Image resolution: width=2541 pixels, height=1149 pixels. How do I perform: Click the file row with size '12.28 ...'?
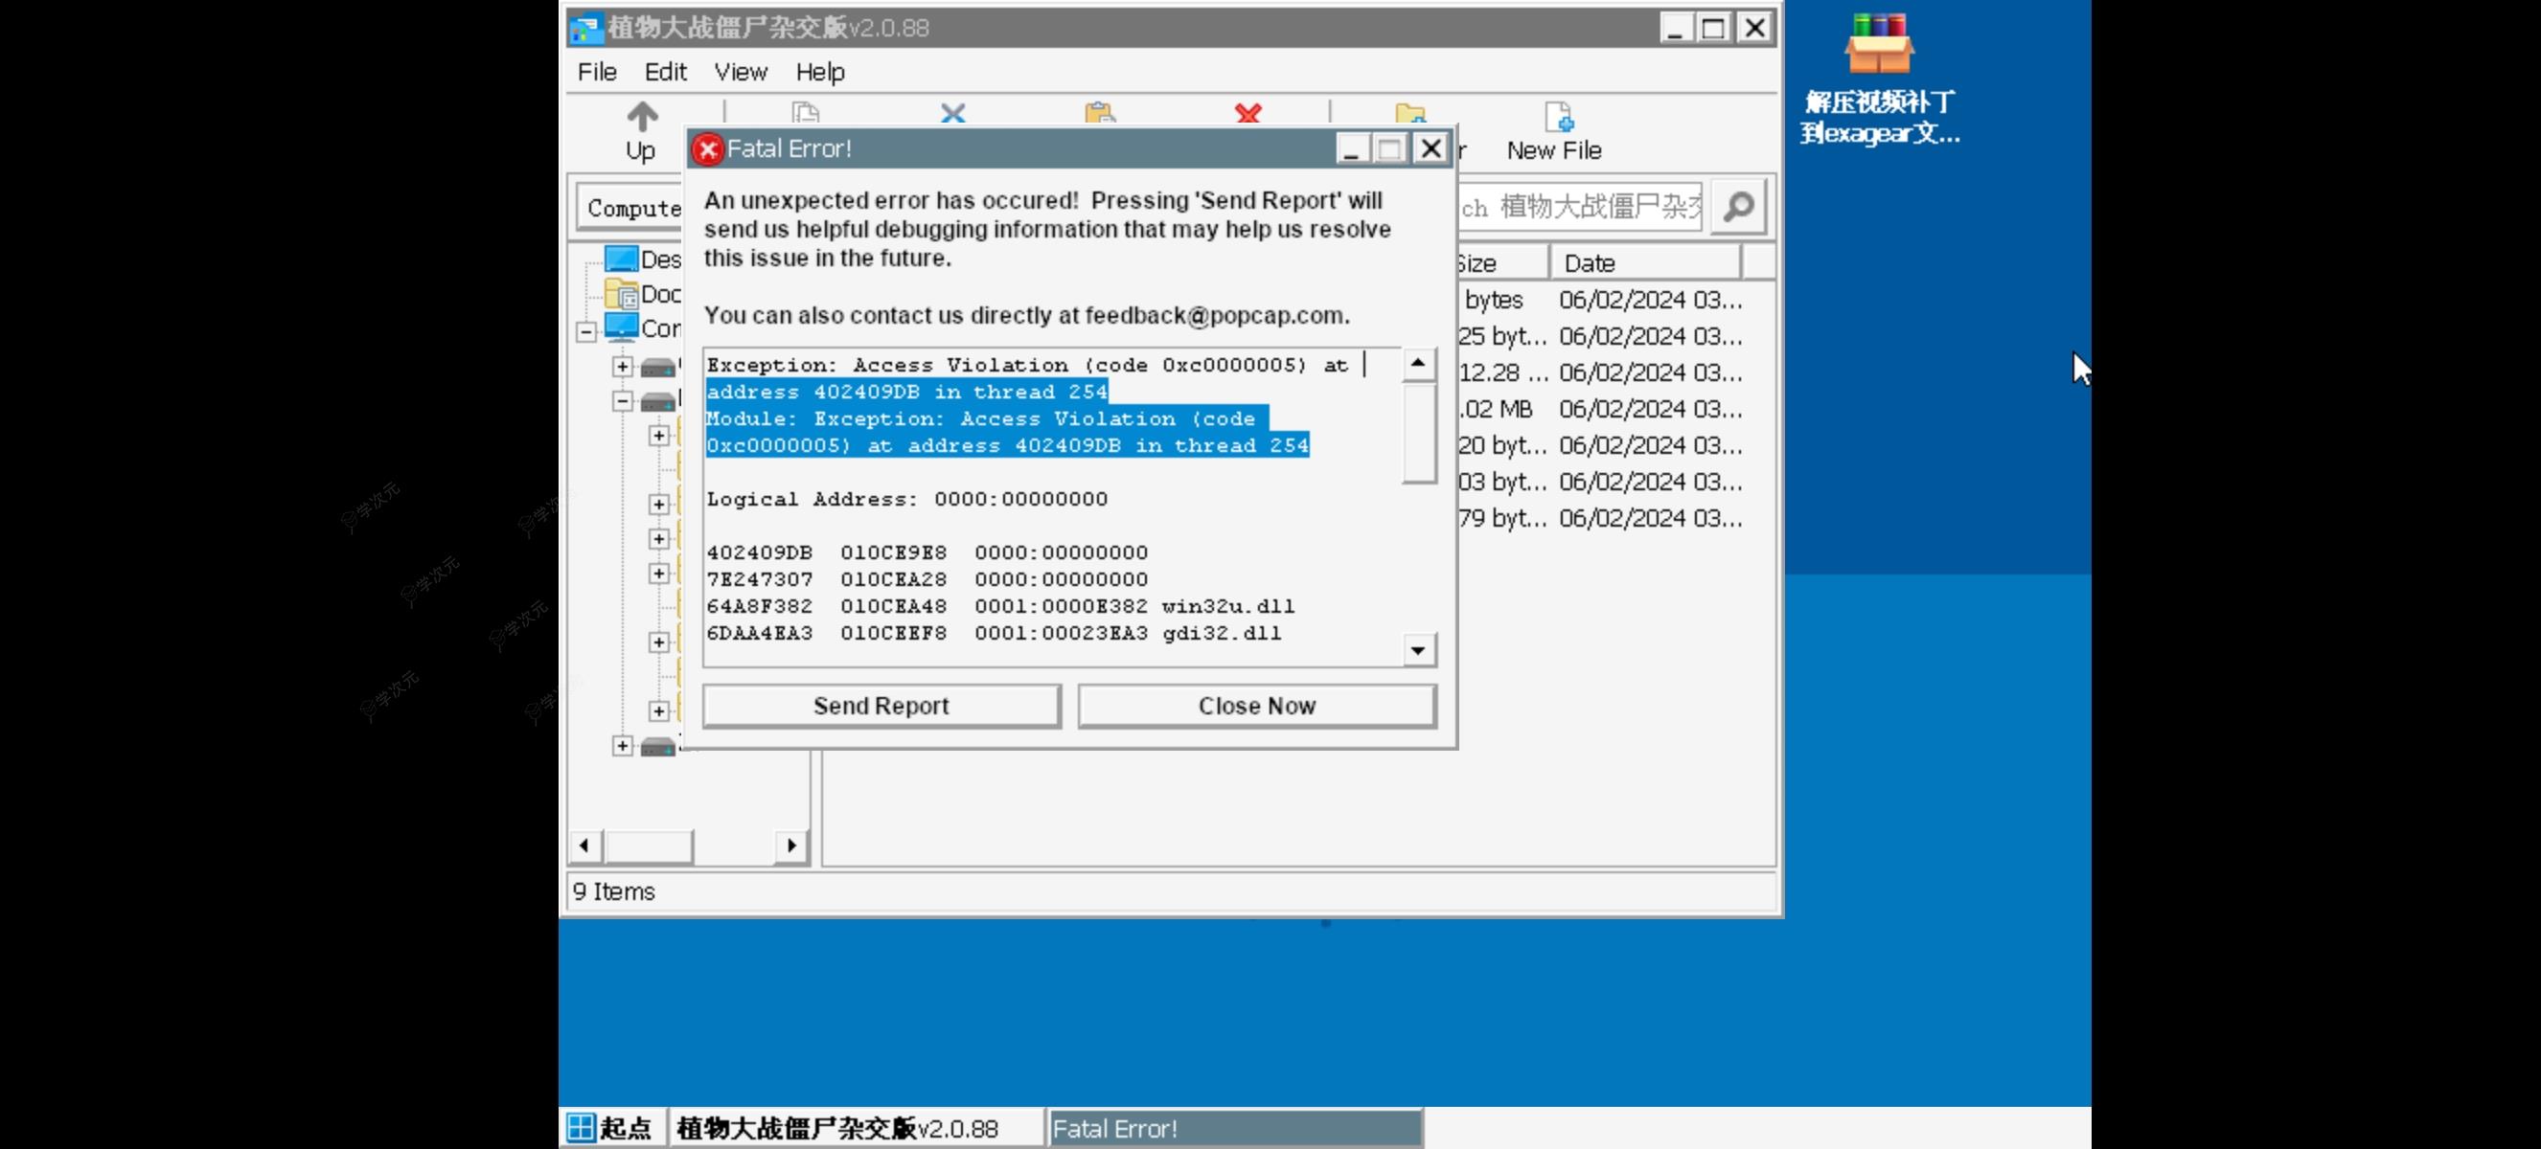[1600, 372]
